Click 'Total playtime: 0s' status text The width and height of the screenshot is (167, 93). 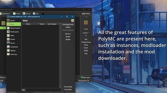pyautogui.click(x=83, y=81)
